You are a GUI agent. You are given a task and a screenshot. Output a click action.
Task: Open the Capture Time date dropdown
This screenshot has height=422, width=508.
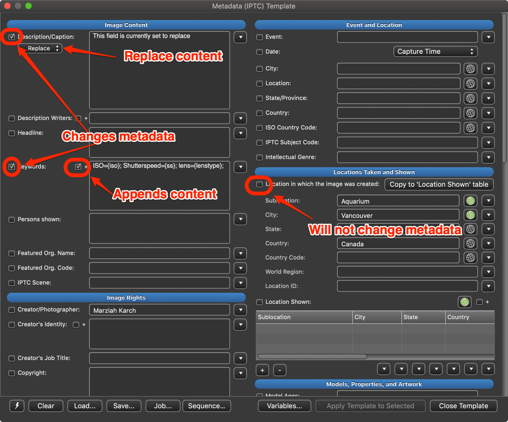[x=435, y=51]
